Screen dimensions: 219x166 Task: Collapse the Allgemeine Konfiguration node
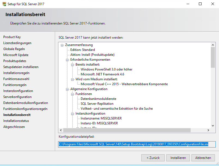tap(67, 89)
